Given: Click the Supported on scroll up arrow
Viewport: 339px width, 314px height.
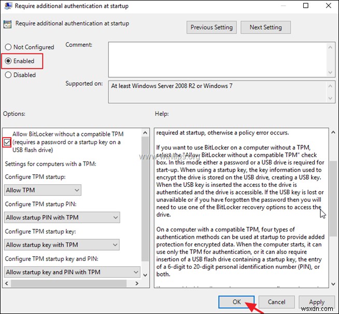Looking at the screenshot, I should coord(330,86).
